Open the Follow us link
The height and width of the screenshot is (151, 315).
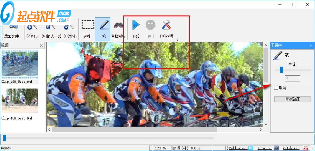237,148
